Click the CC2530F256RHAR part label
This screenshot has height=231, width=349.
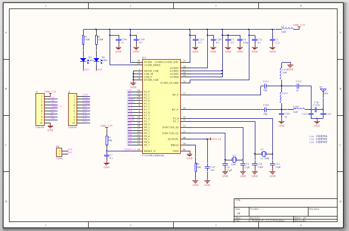153,155
